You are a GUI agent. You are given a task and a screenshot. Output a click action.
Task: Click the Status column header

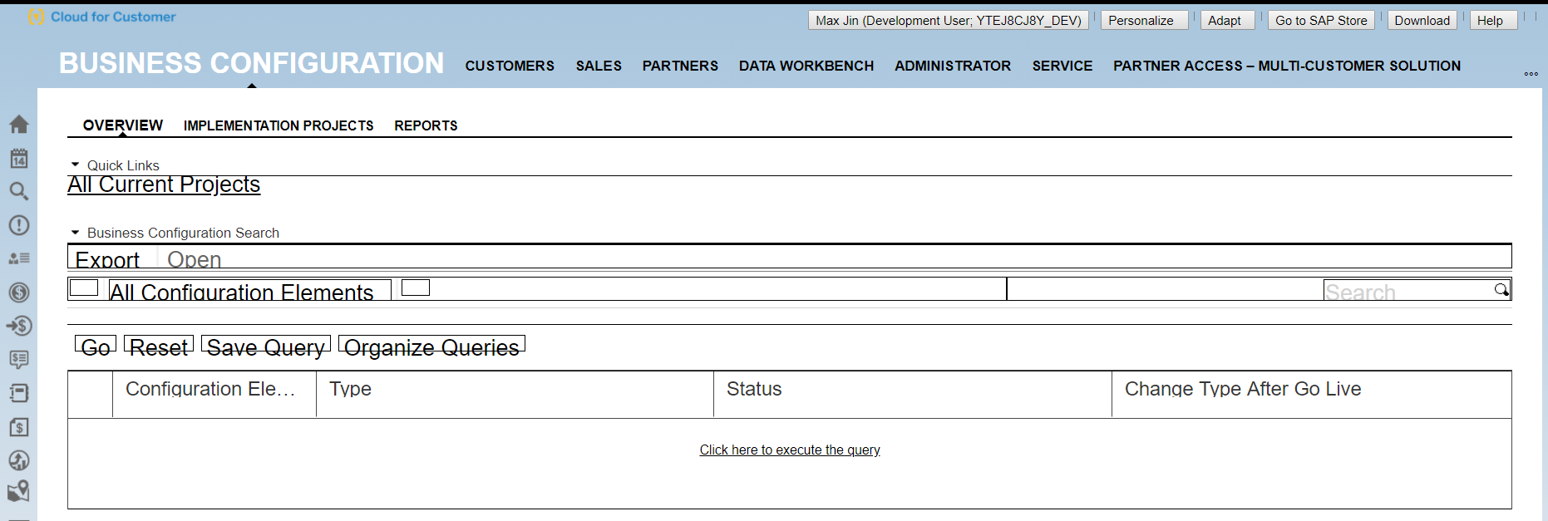[x=913, y=394]
